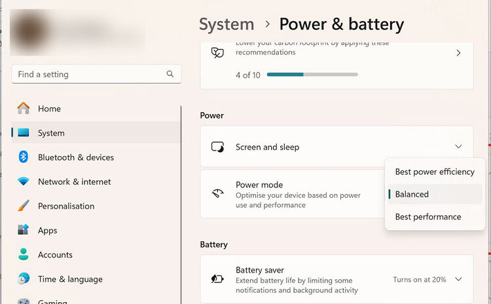
Task: Click the Battery saver battery icon
Action: click(x=217, y=278)
